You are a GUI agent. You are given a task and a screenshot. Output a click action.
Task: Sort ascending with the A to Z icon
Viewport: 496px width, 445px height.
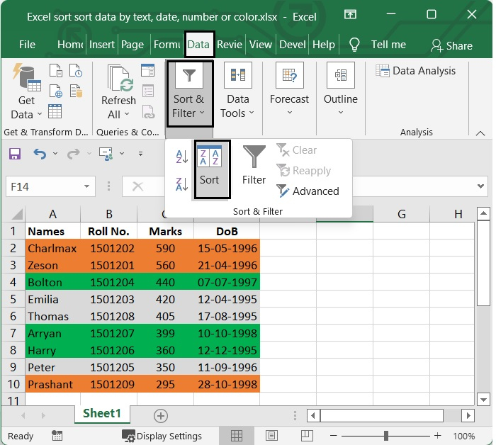[x=181, y=157]
